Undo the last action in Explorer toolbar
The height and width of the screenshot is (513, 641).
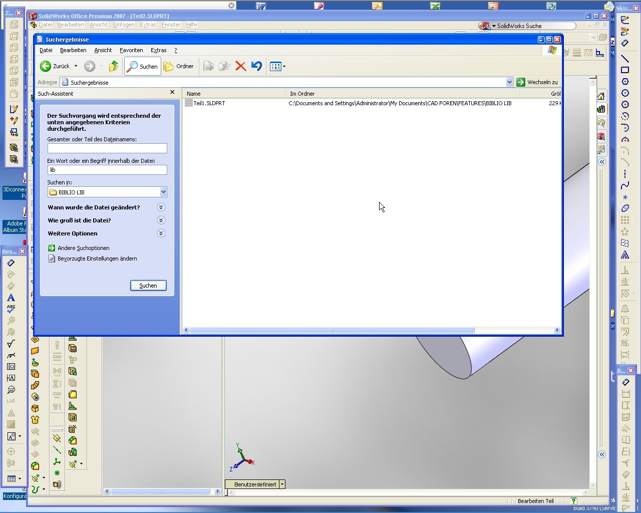(256, 66)
